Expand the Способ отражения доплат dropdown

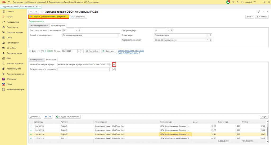point(119,35)
